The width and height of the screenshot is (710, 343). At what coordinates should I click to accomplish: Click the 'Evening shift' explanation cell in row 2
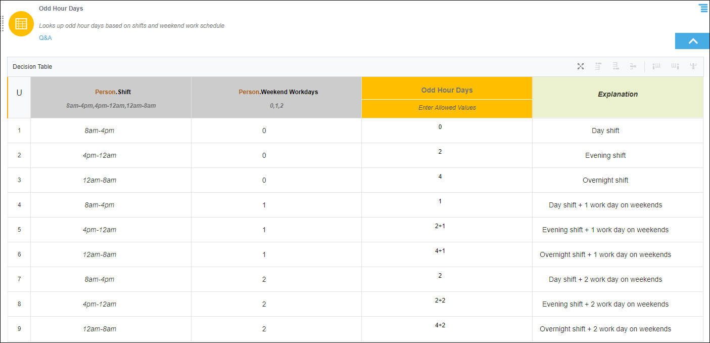tap(618, 155)
